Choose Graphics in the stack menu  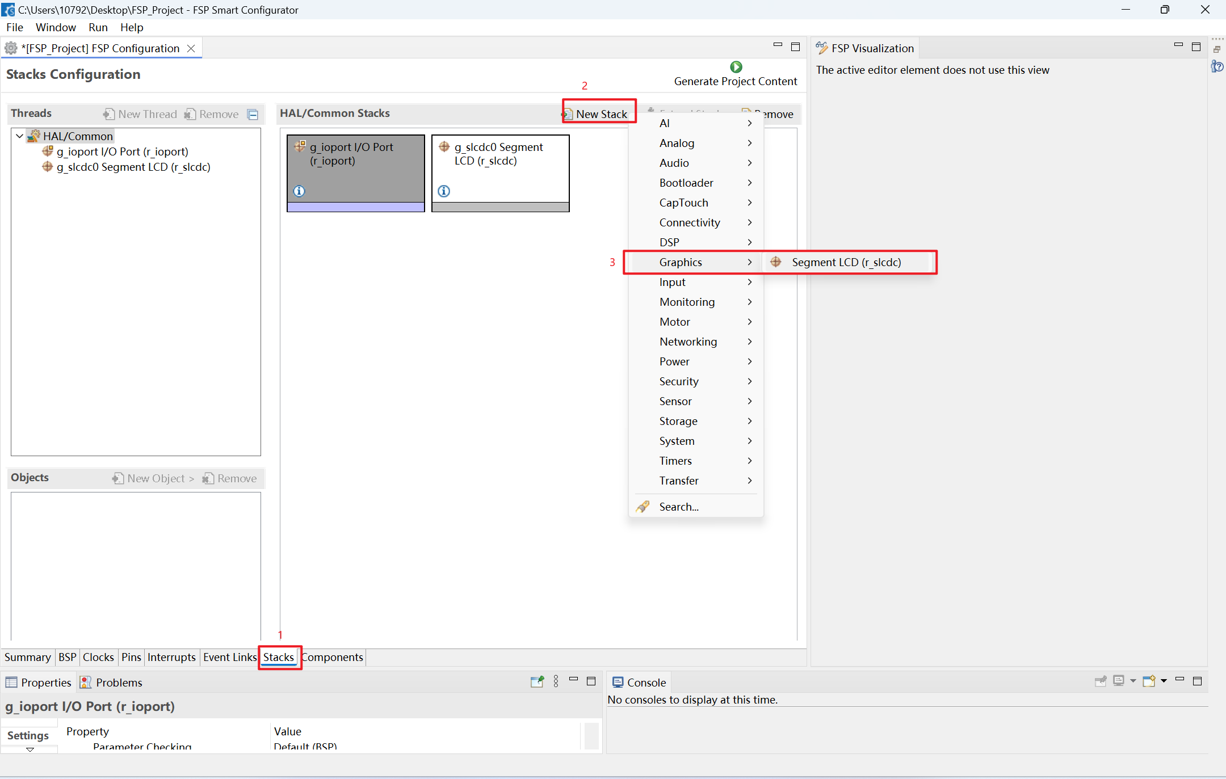(696, 262)
